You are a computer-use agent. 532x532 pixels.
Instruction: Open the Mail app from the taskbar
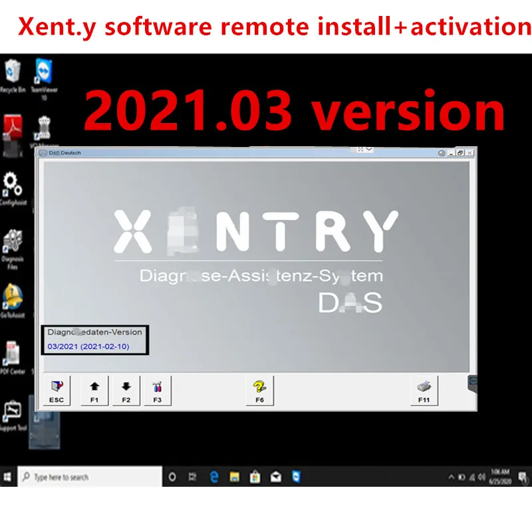tap(276, 477)
